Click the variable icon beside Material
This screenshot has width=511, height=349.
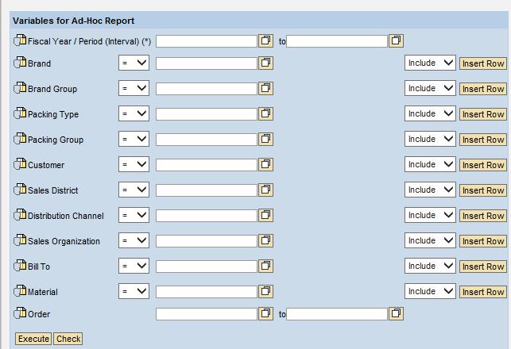tap(20, 291)
